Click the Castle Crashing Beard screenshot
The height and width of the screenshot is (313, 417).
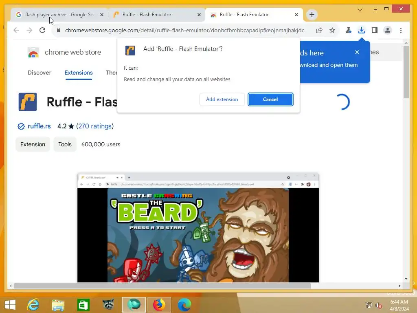click(198, 227)
